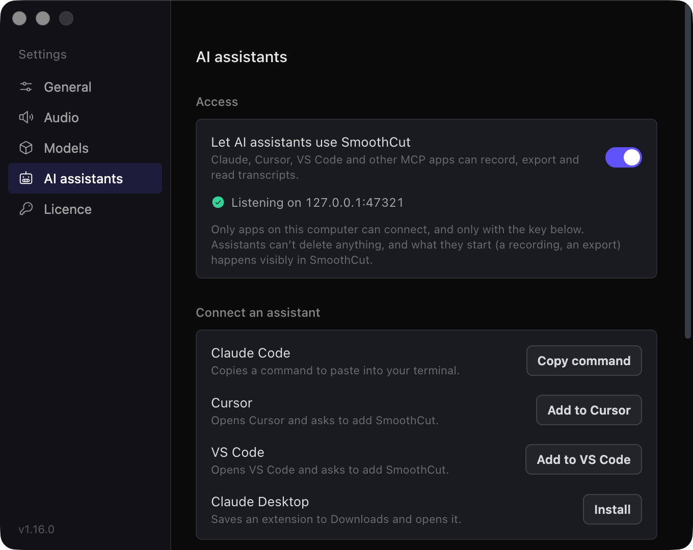Image resolution: width=693 pixels, height=550 pixels.
Task: Go to the Licence settings section
Action: click(x=85, y=209)
